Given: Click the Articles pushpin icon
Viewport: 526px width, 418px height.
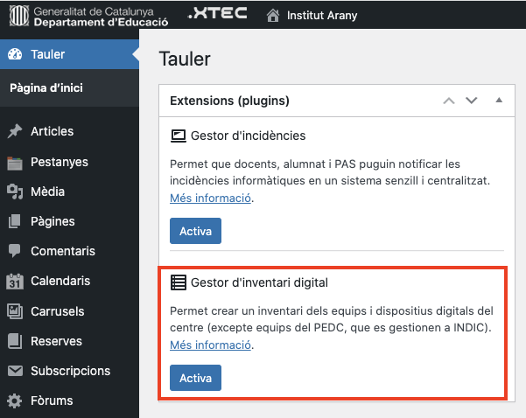Looking at the screenshot, I should pos(15,131).
